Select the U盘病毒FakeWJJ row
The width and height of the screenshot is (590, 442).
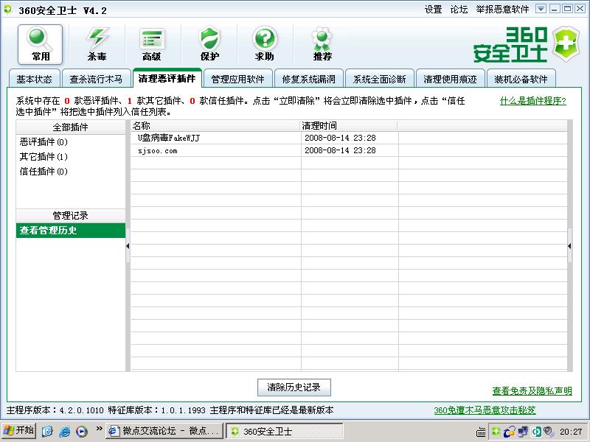[349, 138]
